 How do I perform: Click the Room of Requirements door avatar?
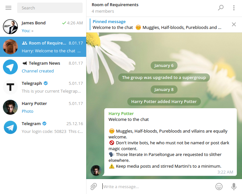(10, 47)
